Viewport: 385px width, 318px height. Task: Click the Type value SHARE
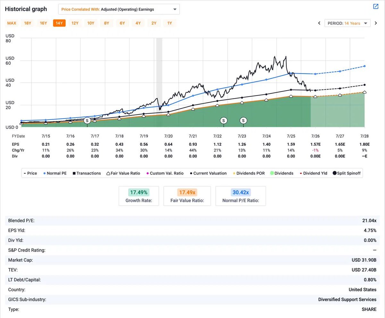(x=370, y=309)
